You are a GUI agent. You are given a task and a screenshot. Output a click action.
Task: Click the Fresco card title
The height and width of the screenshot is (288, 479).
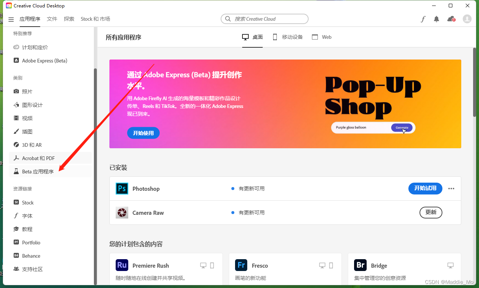pos(260,265)
